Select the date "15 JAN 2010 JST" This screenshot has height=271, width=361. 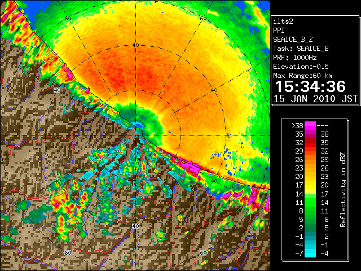pyautogui.click(x=315, y=99)
